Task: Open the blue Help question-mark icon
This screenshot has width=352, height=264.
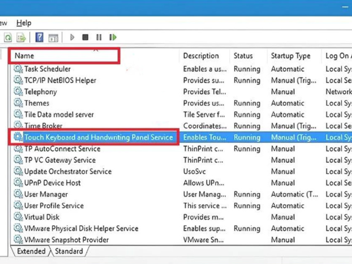Action: 39,37
